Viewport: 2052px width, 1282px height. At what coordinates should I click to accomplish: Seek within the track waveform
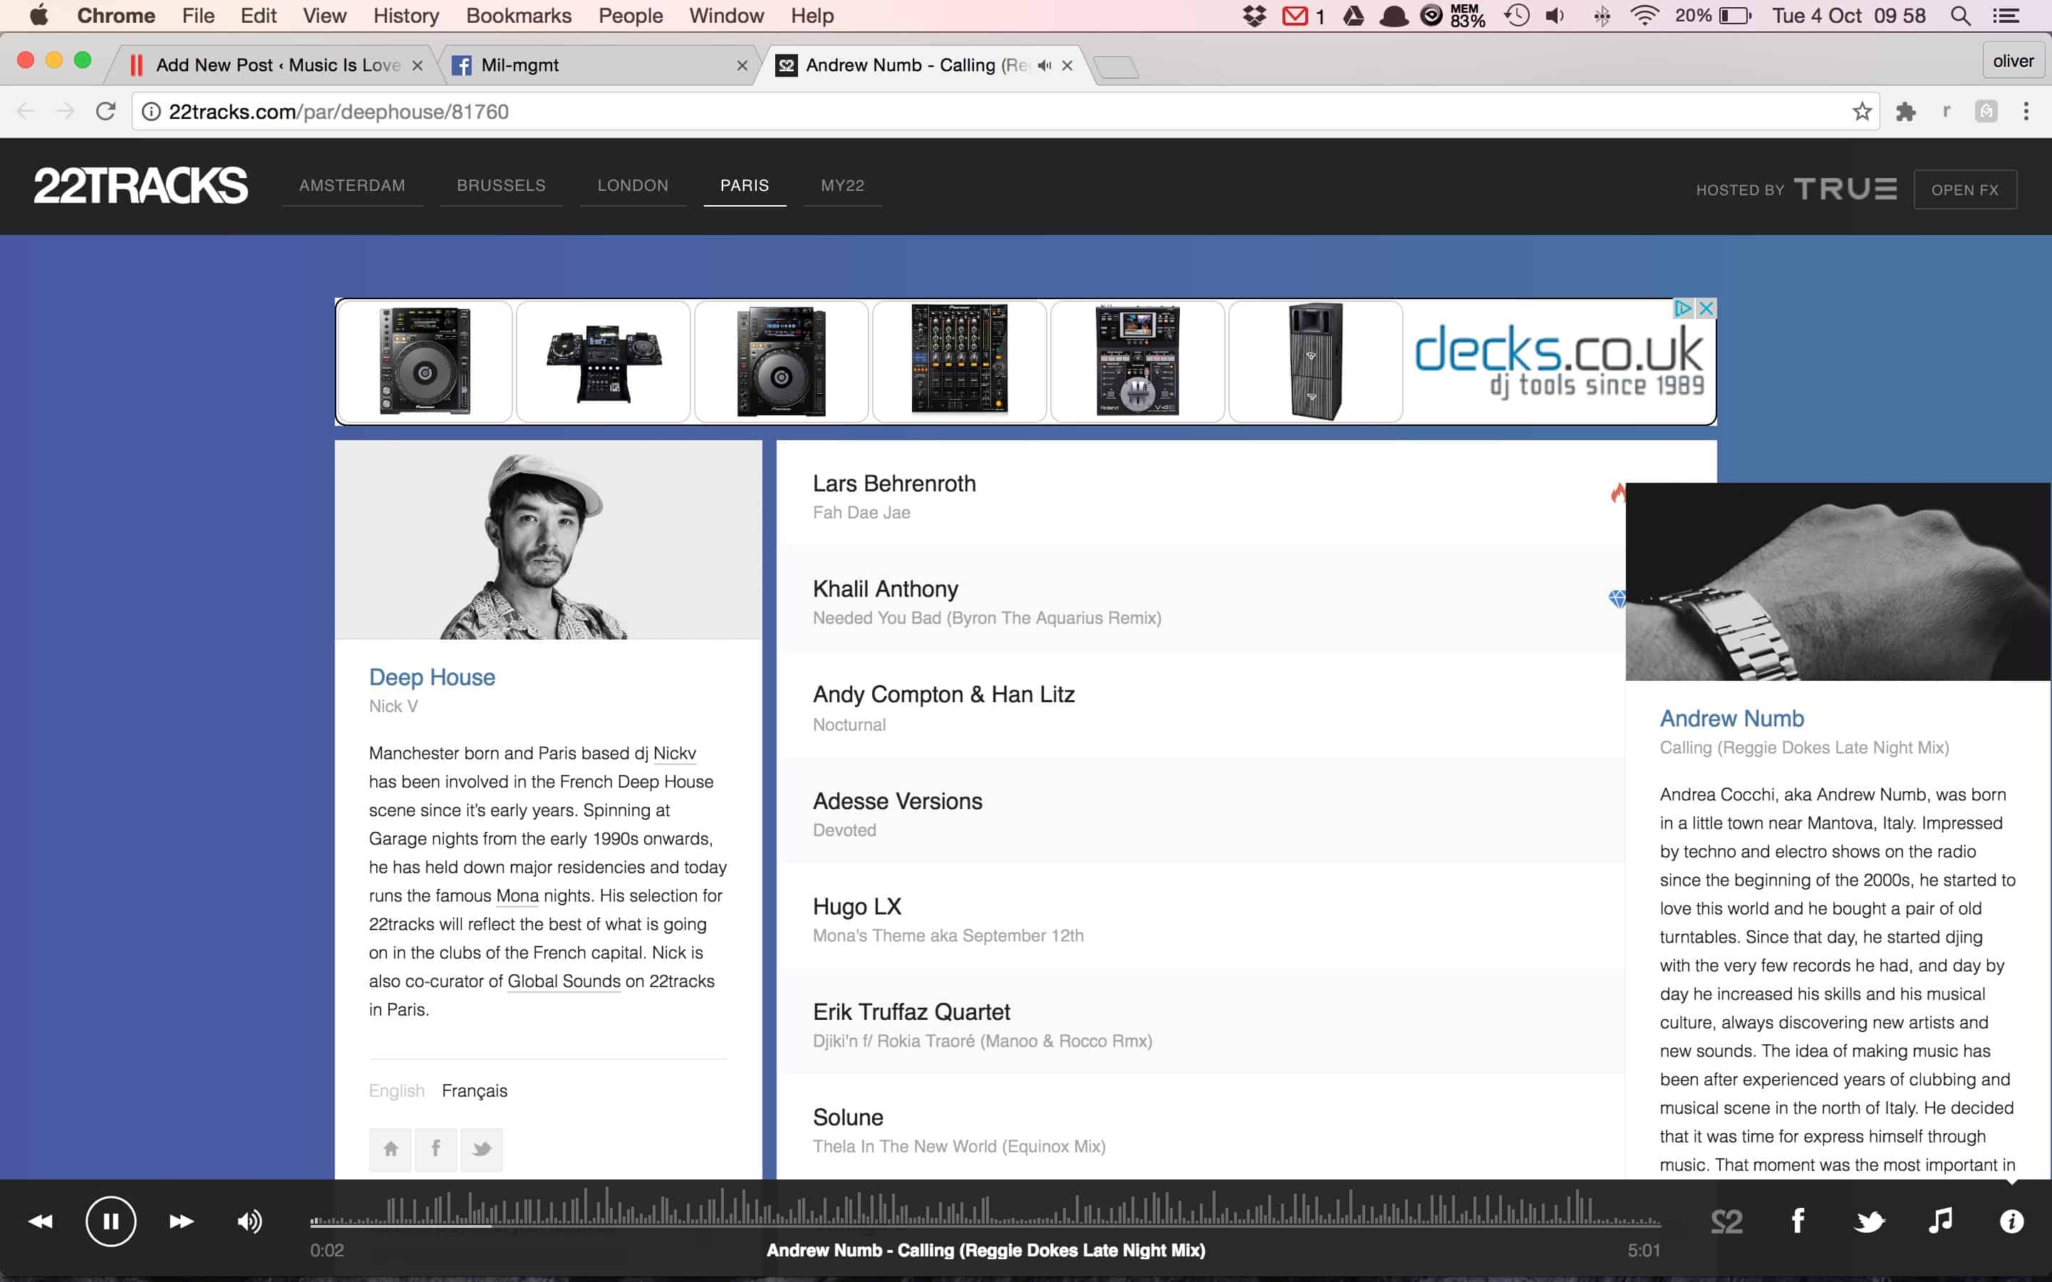pyautogui.click(x=985, y=1207)
